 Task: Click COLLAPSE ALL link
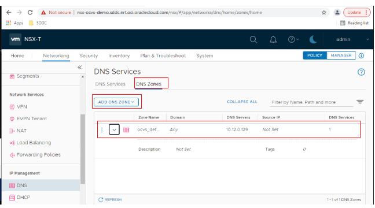click(x=242, y=102)
